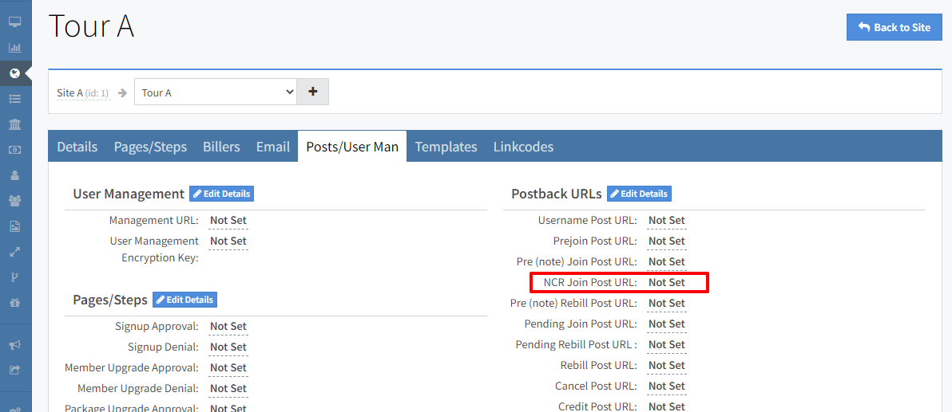Edit details for Postback URLs section

click(639, 194)
